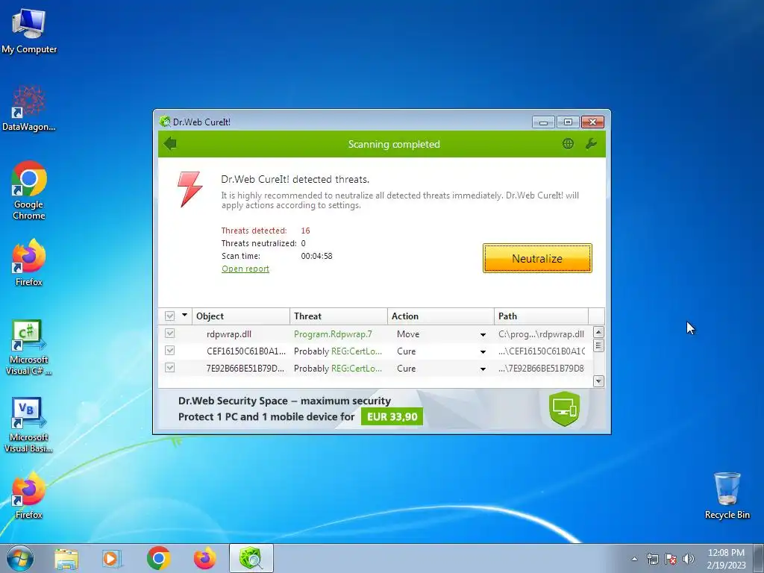The width and height of the screenshot is (764, 573).
Task: Launch Firefox from the taskbar
Action: pyautogui.click(x=204, y=558)
